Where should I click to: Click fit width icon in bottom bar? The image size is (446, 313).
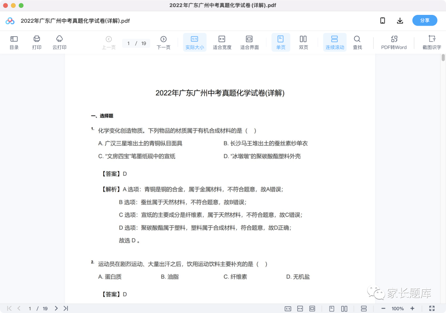tap(300, 309)
